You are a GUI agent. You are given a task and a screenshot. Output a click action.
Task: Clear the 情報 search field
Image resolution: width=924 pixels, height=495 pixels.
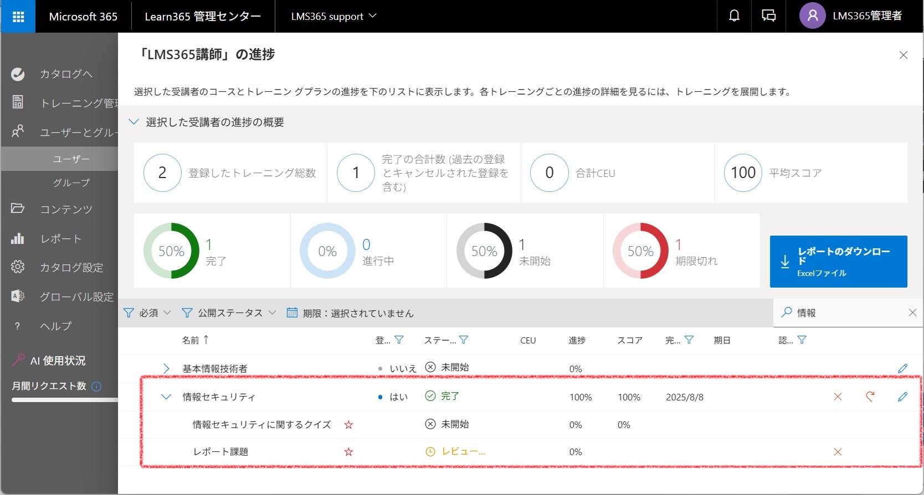912,312
